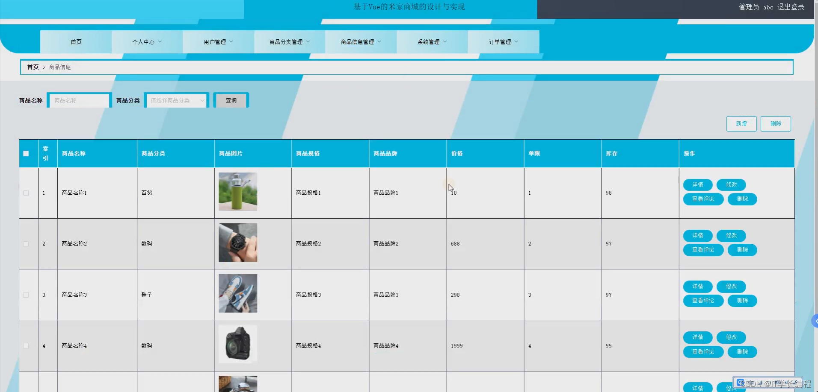Expand the 个人中心 menu
This screenshot has width=818, height=392.
coord(147,42)
